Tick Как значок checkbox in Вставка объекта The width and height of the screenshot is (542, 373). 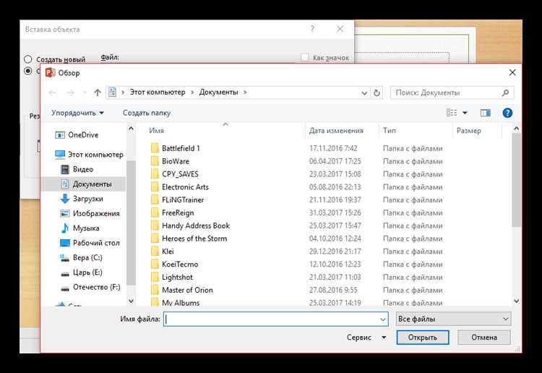304,57
